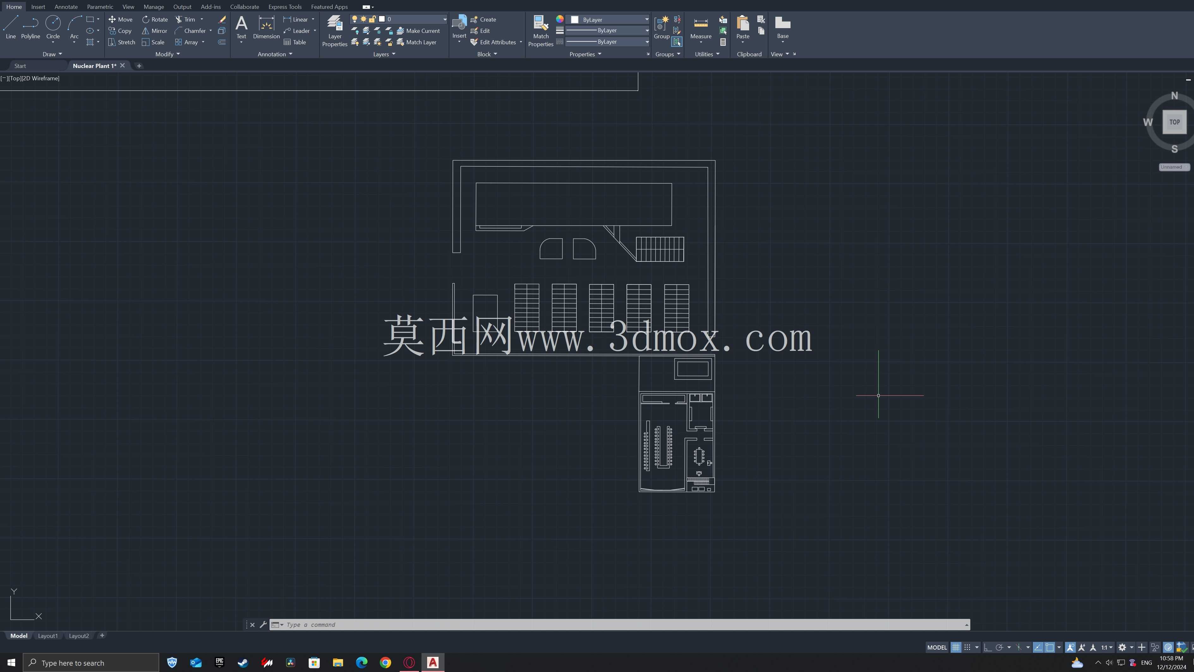This screenshot has height=672, width=1194.
Task: Click the Copy tool
Action: [x=120, y=31]
